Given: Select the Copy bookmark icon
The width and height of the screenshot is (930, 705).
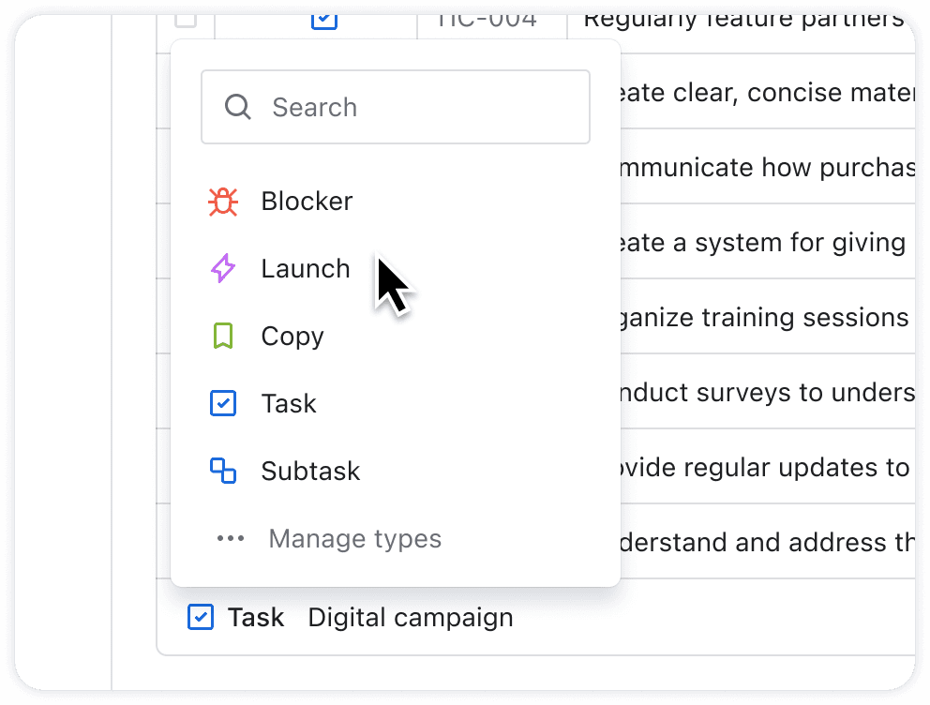Looking at the screenshot, I should [222, 336].
